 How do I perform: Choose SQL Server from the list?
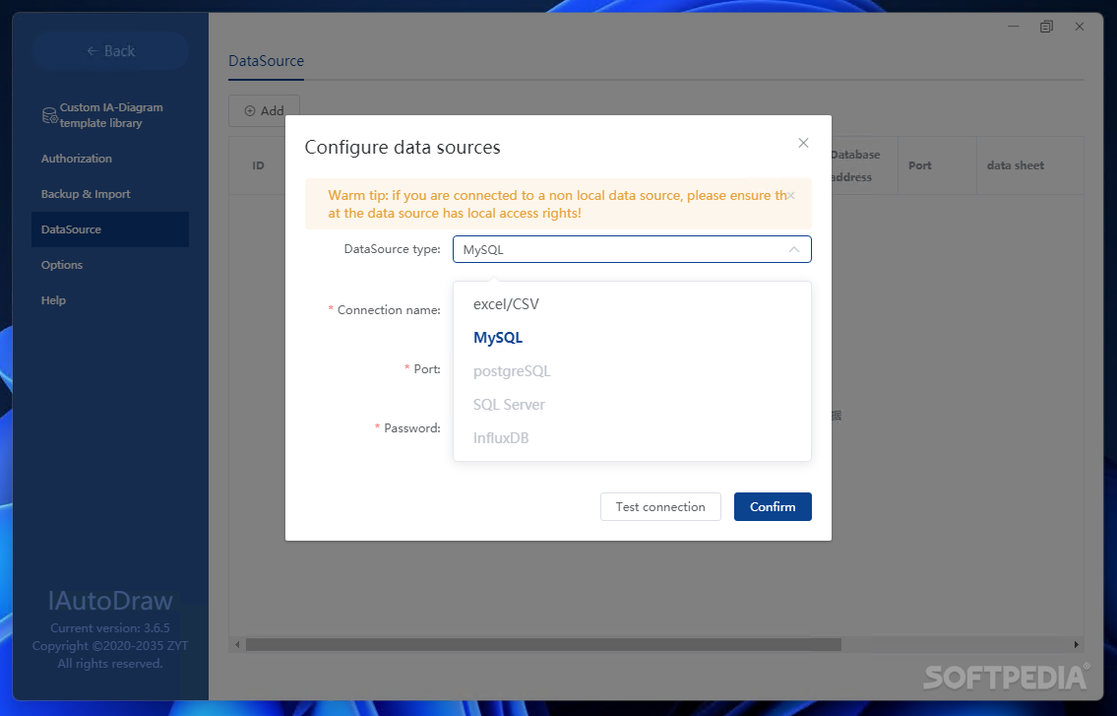tap(632, 405)
